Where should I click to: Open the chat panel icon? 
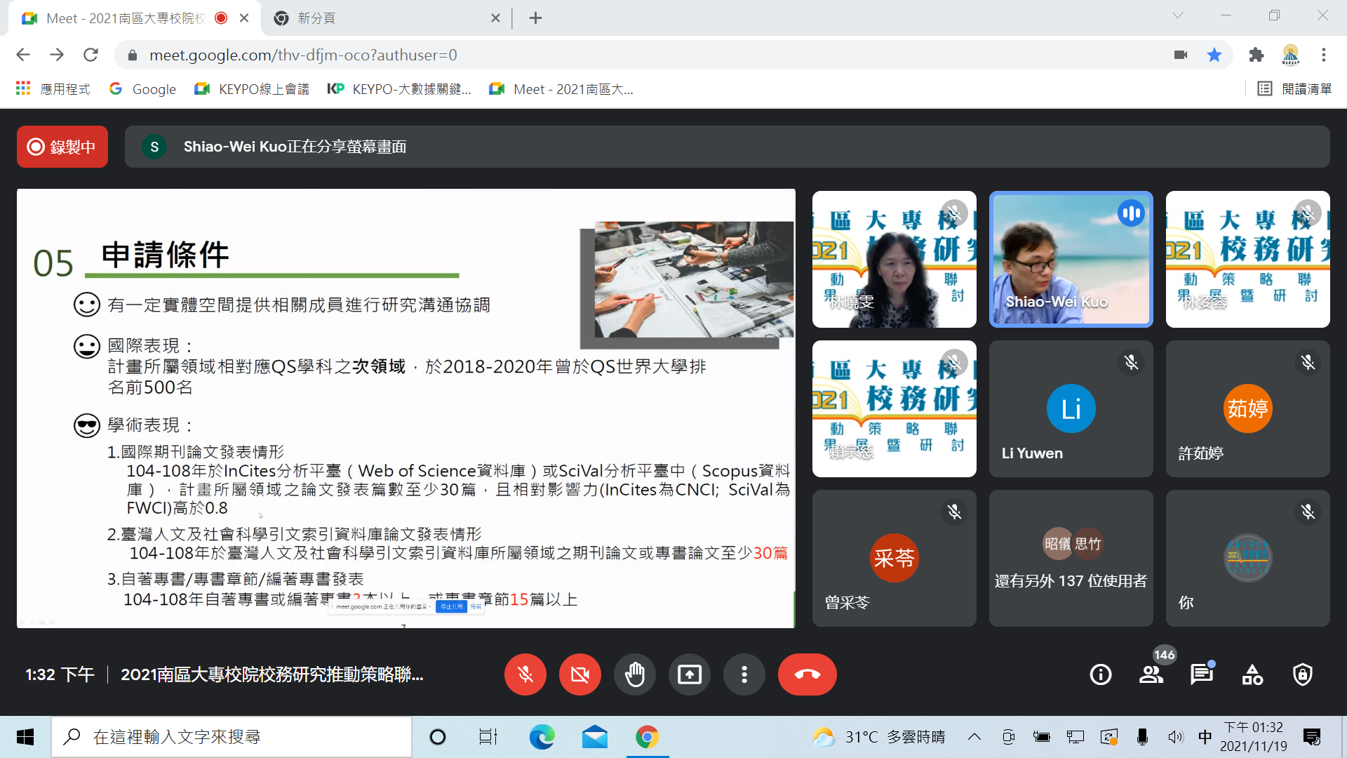coord(1201,674)
